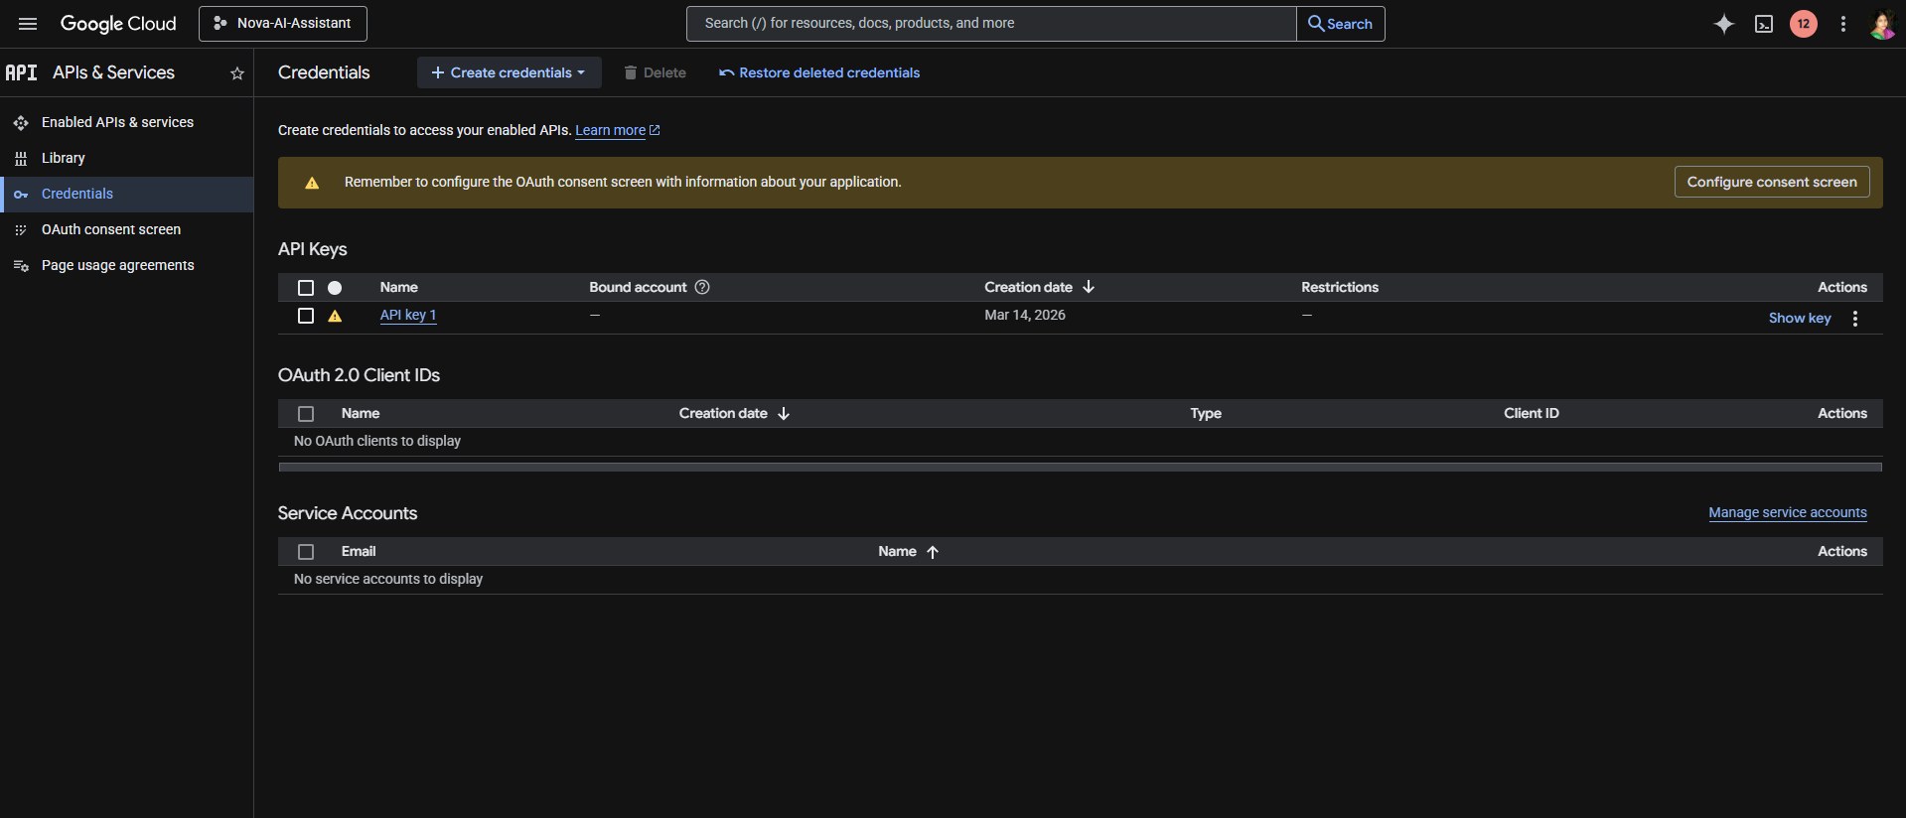Click the OAuth consent screen dots icon
Image resolution: width=1906 pixels, height=818 pixels.
[x=21, y=230]
